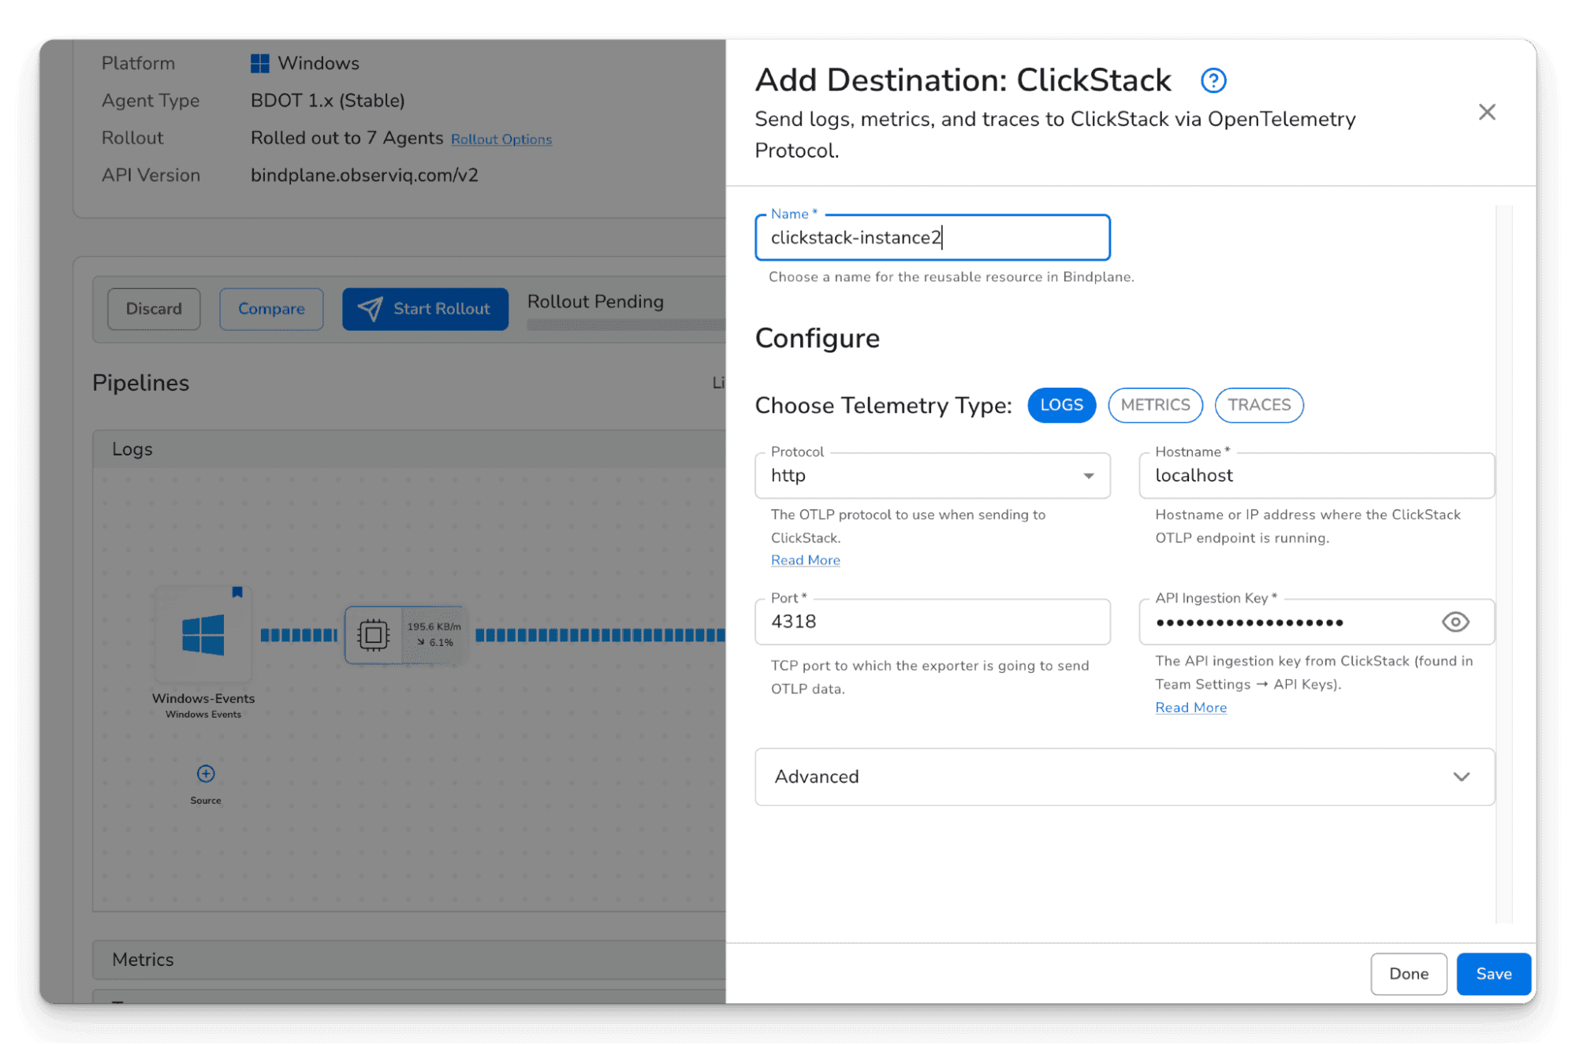This screenshot has height=1044, width=1576.
Task: Open the Protocol dropdown
Action: [933, 475]
